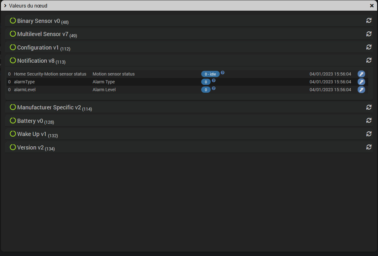The width and height of the screenshot is (378, 256).
Task: Click the '0 - idle' value badge
Action: coord(210,74)
